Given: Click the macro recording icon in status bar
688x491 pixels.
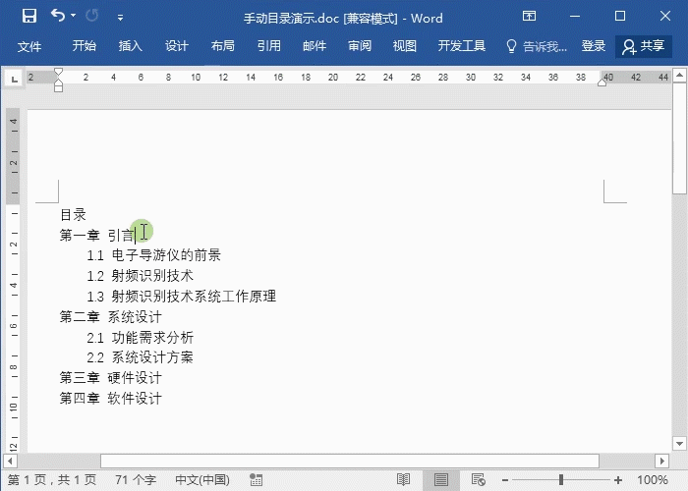Looking at the screenshot, I should (x=256, y=480).
